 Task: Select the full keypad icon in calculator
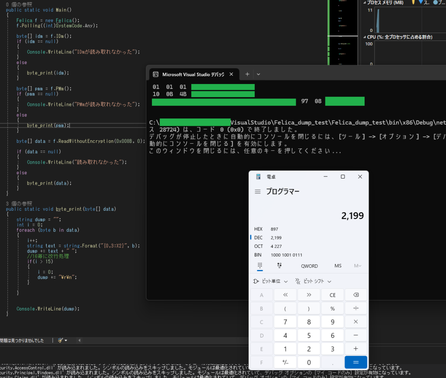click(x=260, y=266)
